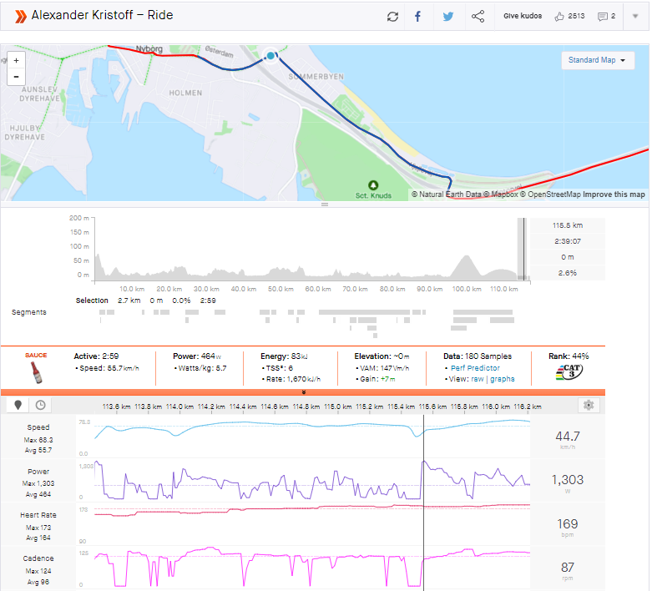Switch the chart x-axis to time
Screen dimensions: 652x591
(x=39, y=405)
